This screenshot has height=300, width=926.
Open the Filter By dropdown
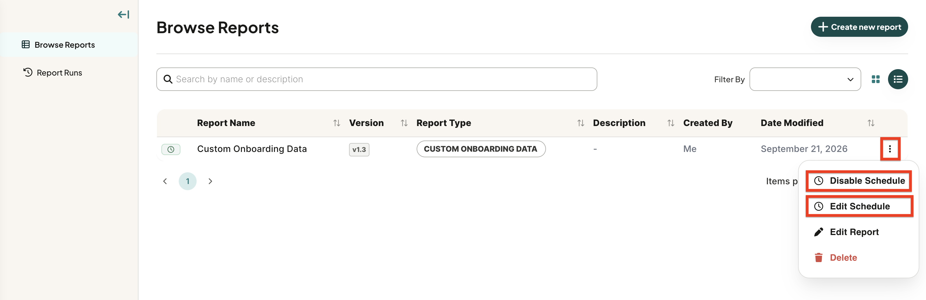coord(805,79)
